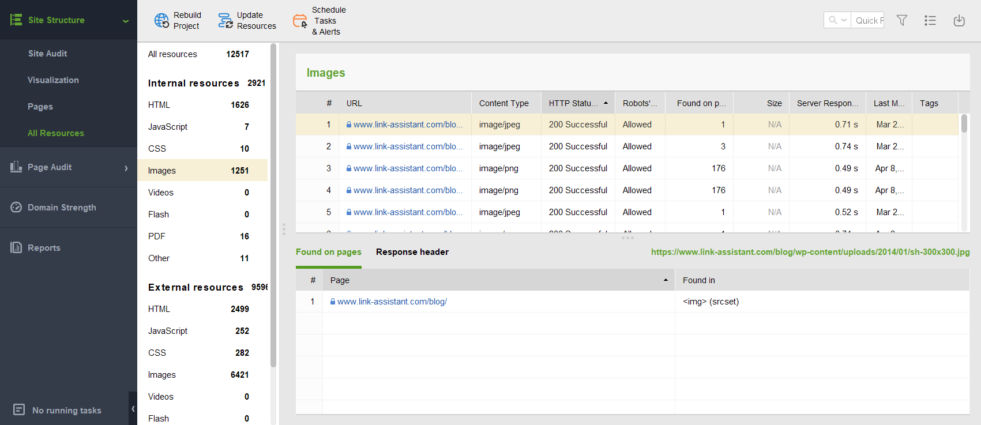Click the lock icon beside the blog page link
This screenshot has width=981, height=425.
tap(333, 302)
